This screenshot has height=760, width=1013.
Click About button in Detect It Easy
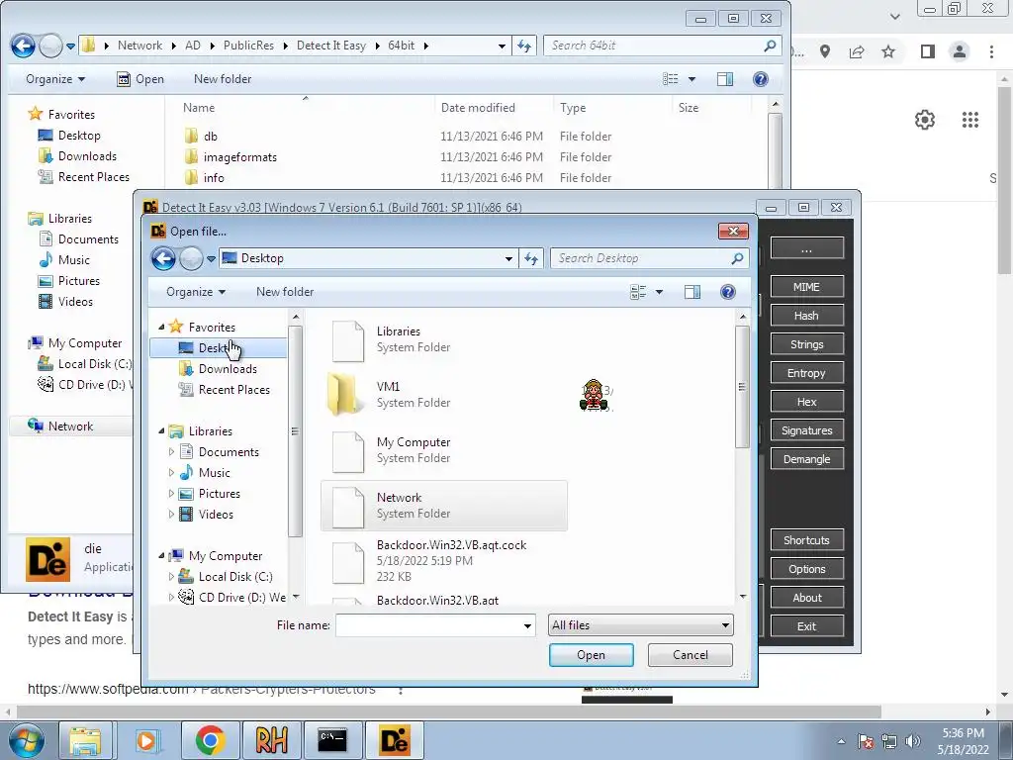tap(807, 598)
